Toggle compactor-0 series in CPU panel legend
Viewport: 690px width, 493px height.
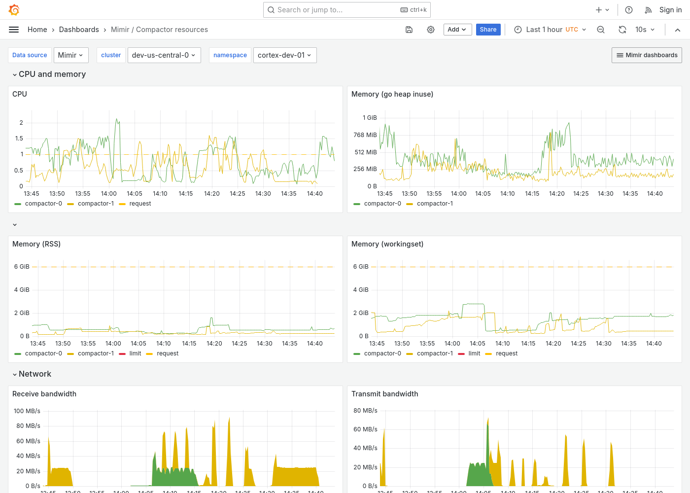pyautogui.click(x=43, y=203)
